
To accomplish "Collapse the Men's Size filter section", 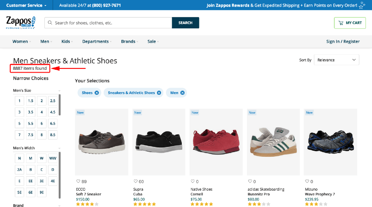I will [x=60, y=91].
